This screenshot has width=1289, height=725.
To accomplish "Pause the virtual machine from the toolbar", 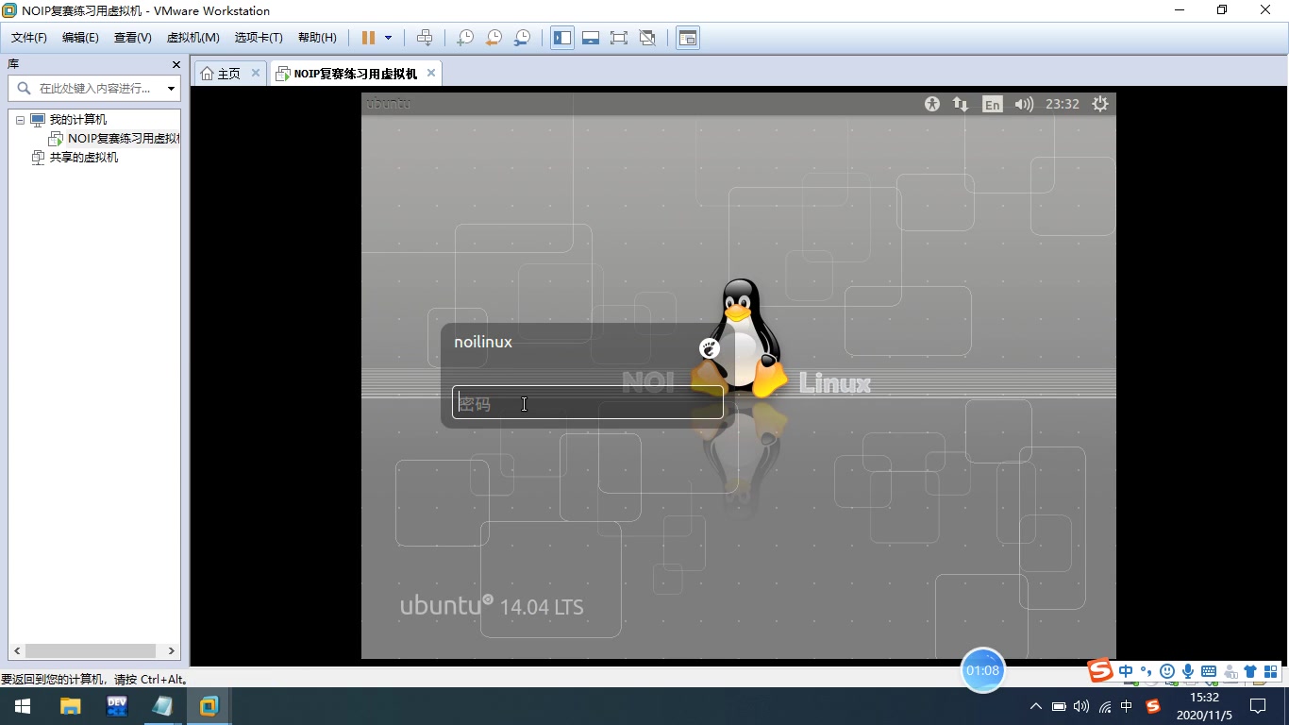I will 368,38.
